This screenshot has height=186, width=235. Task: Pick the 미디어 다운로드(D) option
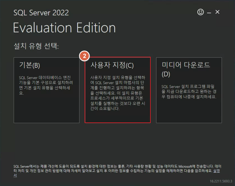(189, 90)
